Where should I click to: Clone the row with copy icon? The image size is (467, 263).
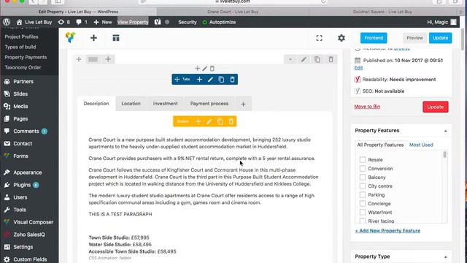point(317,59)
